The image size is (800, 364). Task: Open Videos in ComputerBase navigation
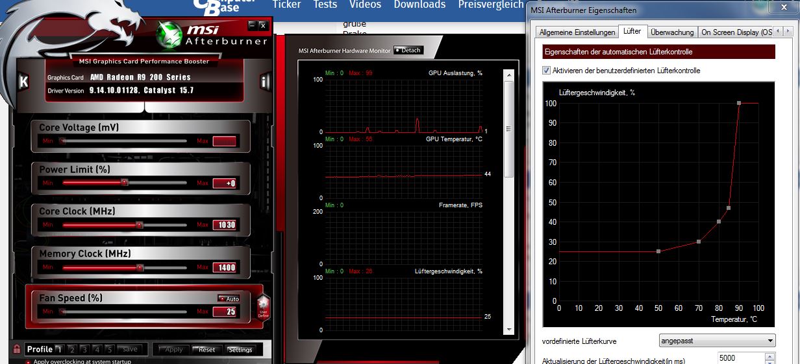pos(365,5)
